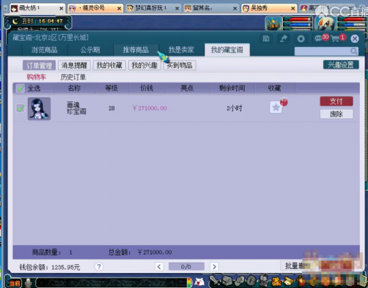Viewport: 368px width, 288px height.
Task: Open the 历史订单 sub-tab
Action: [73, 77]
